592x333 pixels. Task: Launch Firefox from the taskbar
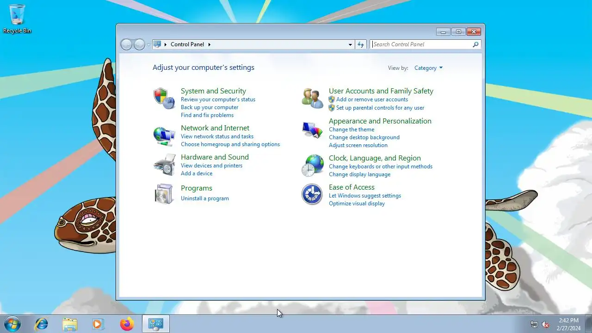pyautogui.click(x=127, y=324)
